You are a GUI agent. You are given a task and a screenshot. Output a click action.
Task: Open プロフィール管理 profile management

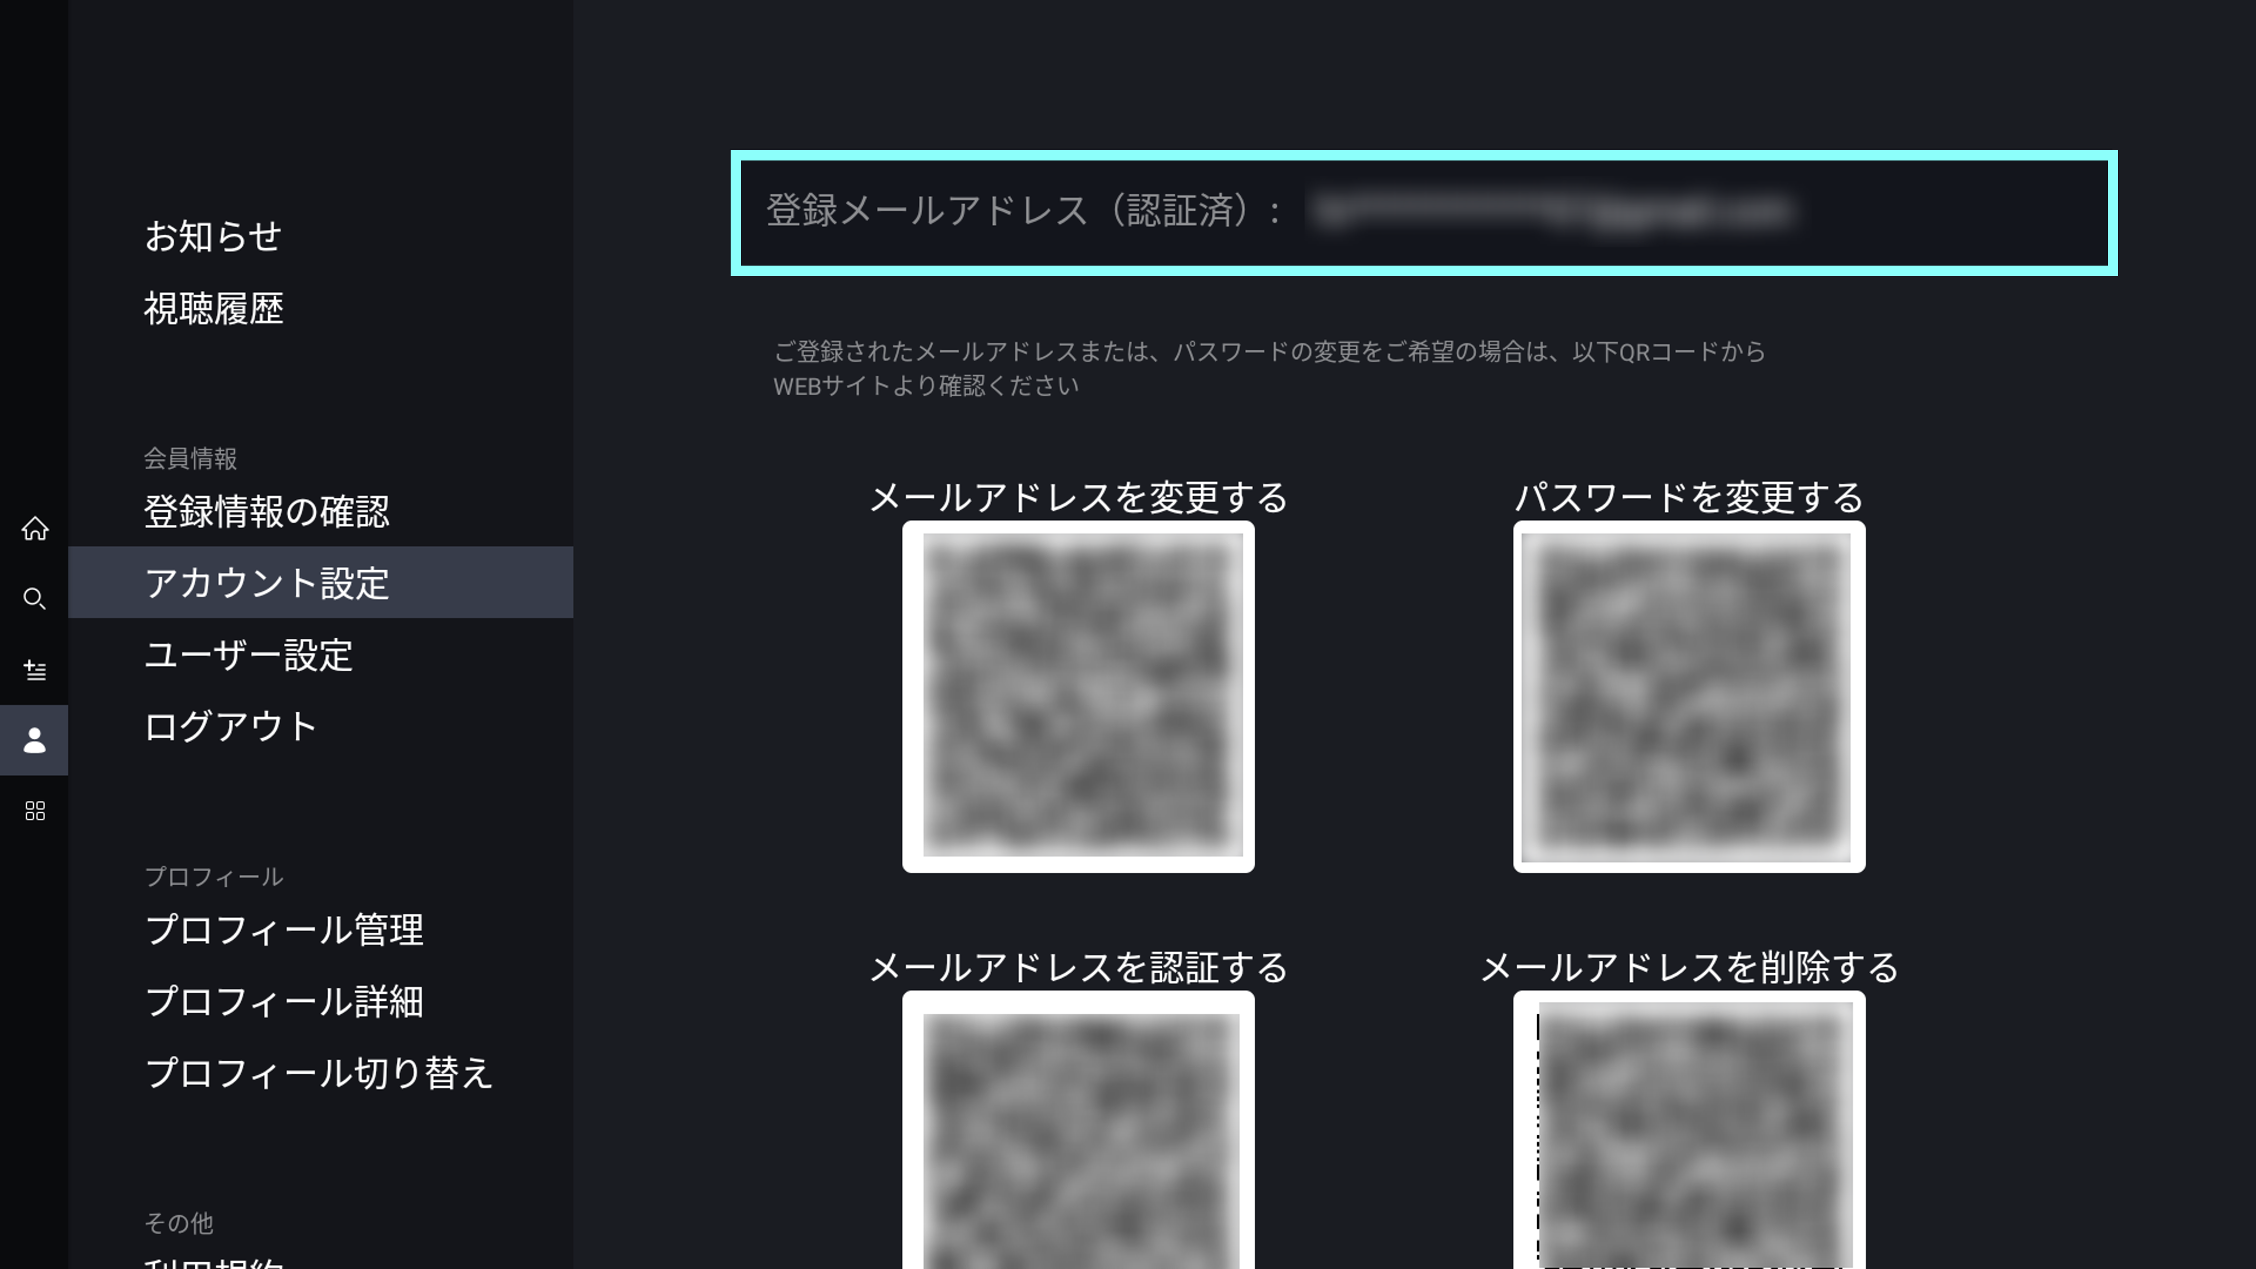point(284,929)
